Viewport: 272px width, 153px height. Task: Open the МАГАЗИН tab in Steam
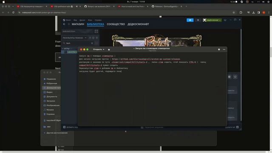[x=78, y=24]
